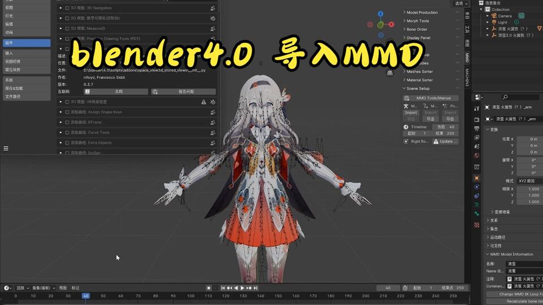Open the 选项 dropdown in the sidebar

461,3
